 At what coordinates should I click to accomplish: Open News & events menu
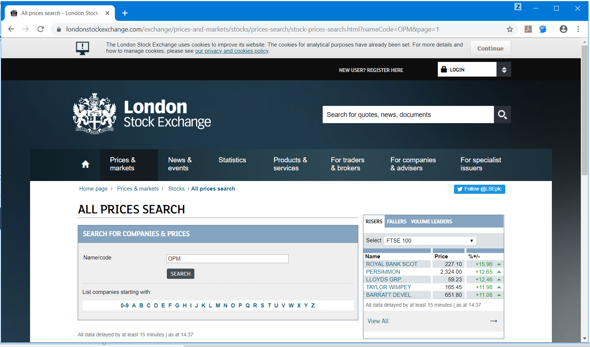click(x=180, y=164)
